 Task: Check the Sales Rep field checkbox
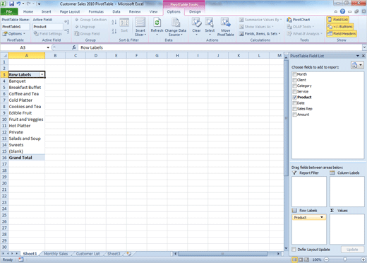pyautogui.click(x=294, y=109)
